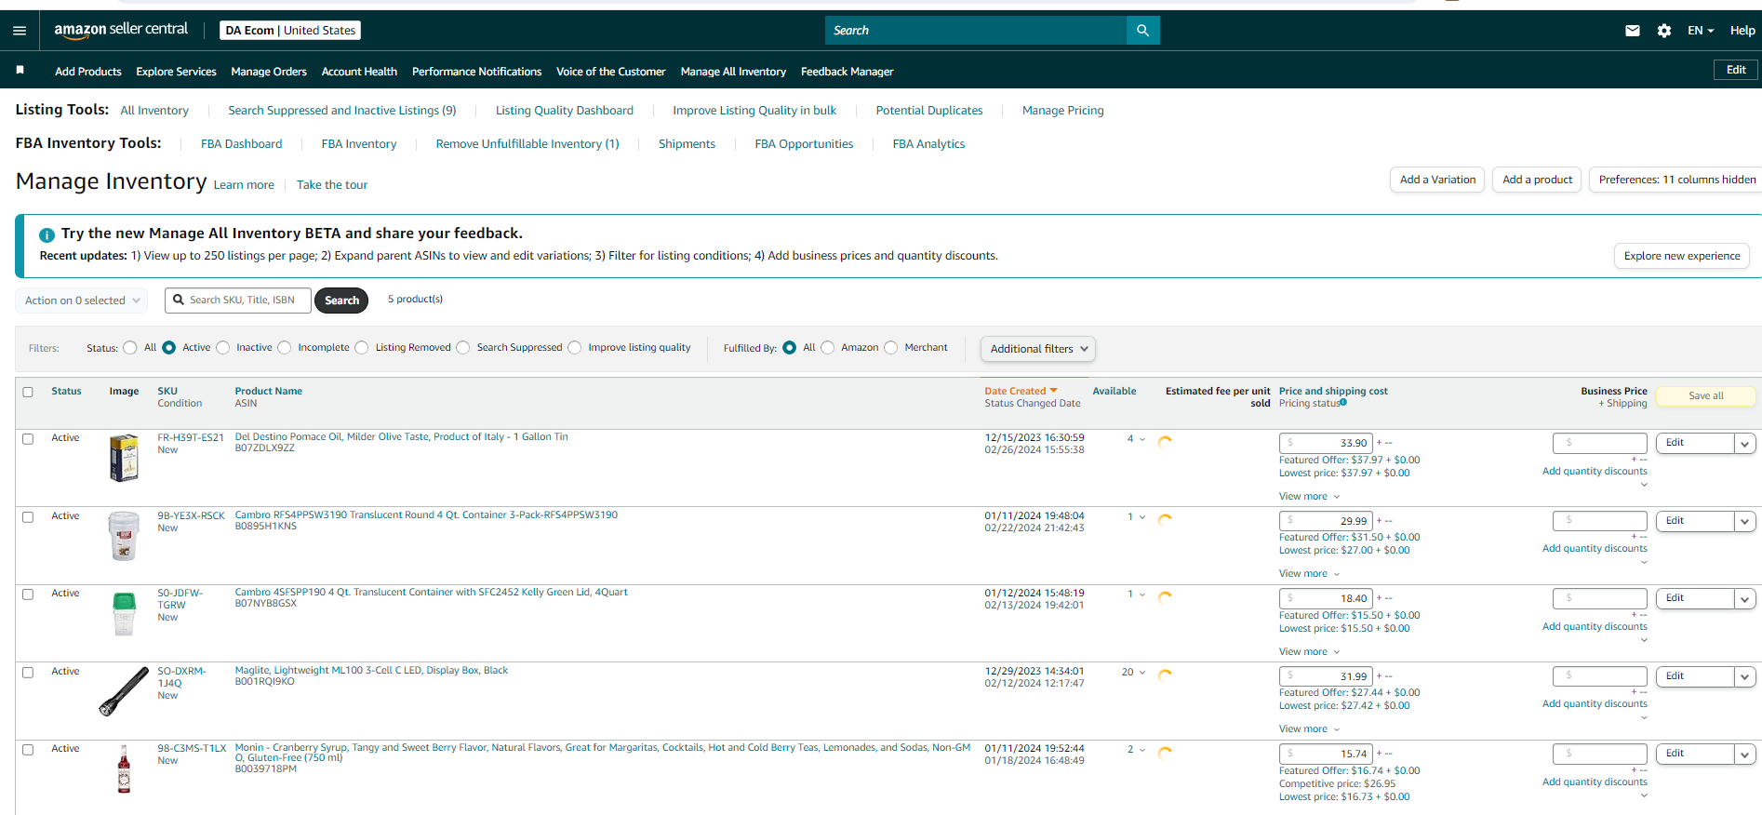This screenshot has width=1762, height=815.
Task: Expand the Edit dropdown arrow for Maglite row
Action: point(1745,677)
